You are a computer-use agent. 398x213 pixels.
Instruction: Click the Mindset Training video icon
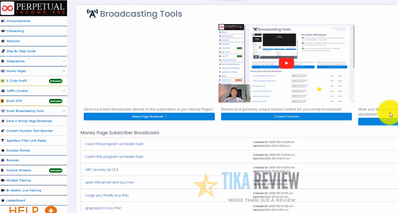3,180
